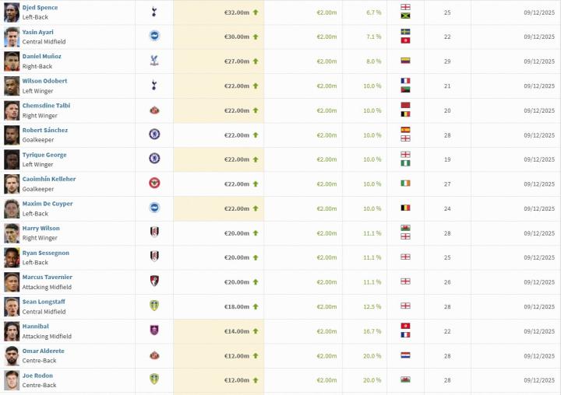The height and width of the screenshot is (395, 561).
Task: Click Tottenham crest in Djed Spence's row
Action: point(154,12)
